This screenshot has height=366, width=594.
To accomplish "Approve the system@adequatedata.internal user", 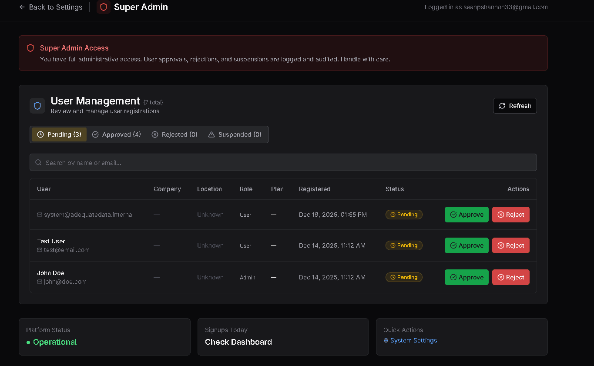I will (466, 215).
